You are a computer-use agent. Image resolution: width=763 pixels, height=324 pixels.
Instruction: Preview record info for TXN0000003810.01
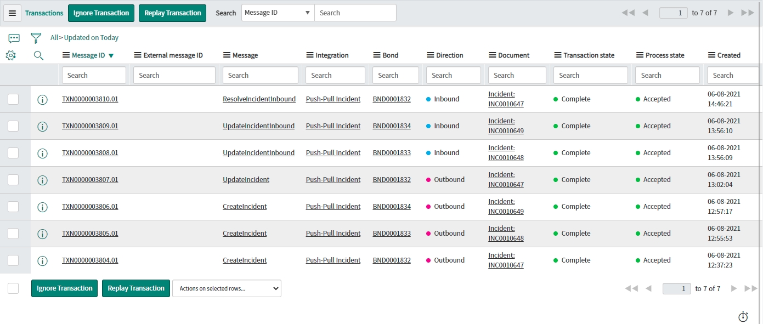pos(42,100)
